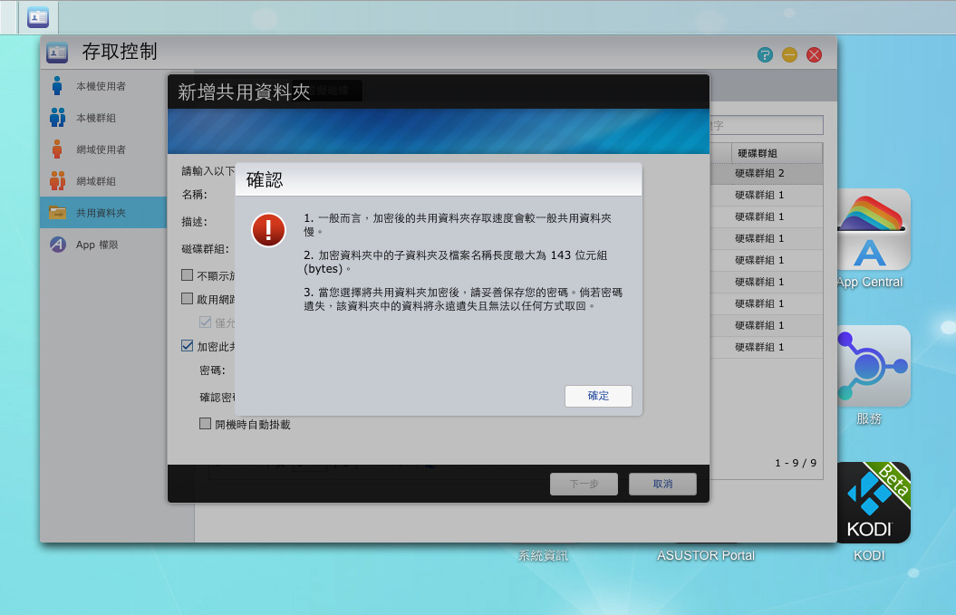Click the help icon in 存取控制 window

point(765,55)
